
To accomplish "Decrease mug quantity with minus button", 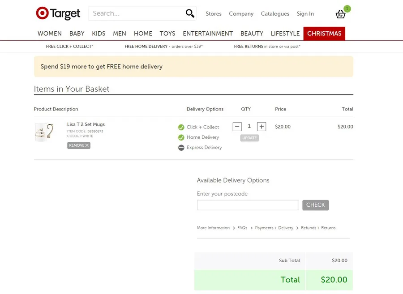I will coord(237,127).
